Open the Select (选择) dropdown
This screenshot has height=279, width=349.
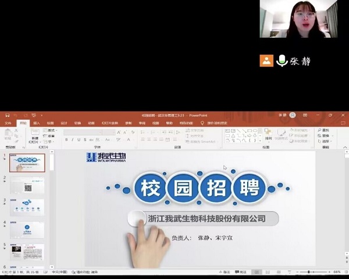[x=325, y=141]
